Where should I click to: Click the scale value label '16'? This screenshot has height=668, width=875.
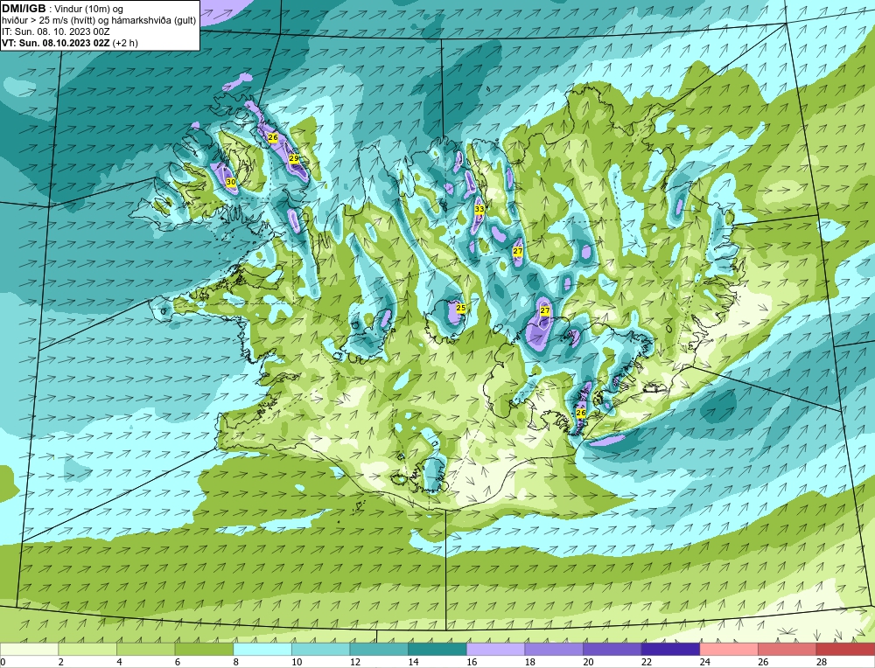click(x=472, y=663)
